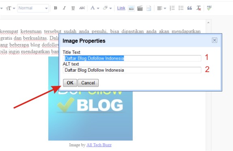Close the Image Properties dialog
Image resolution: width=233 pixels, height=151 pixels.
pos(214,40)
